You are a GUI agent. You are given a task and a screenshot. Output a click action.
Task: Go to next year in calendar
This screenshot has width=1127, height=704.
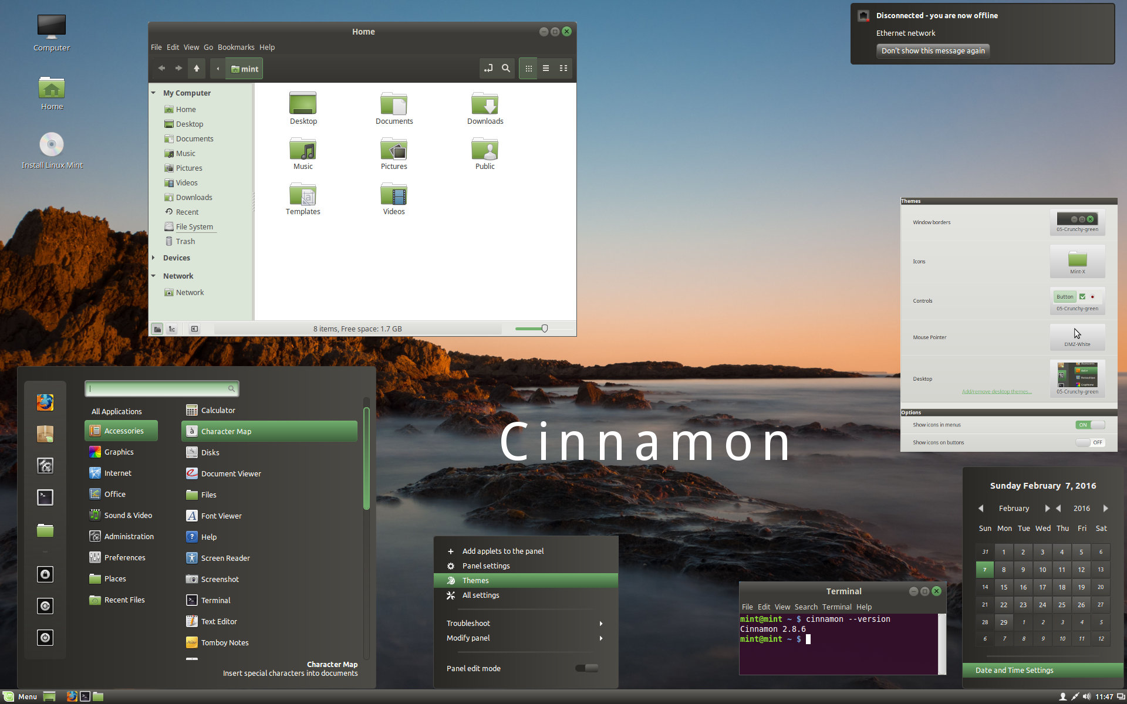(x=1105, y=509)
